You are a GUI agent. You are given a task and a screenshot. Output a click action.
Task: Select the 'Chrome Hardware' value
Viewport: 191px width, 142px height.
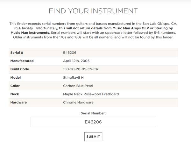click(78, 102)
